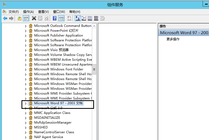Click the package icon of NAP Agent Service

[31, 137]
